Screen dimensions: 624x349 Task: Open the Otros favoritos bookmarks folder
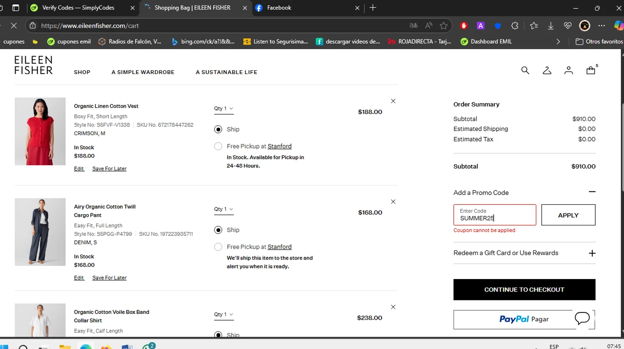599,42
